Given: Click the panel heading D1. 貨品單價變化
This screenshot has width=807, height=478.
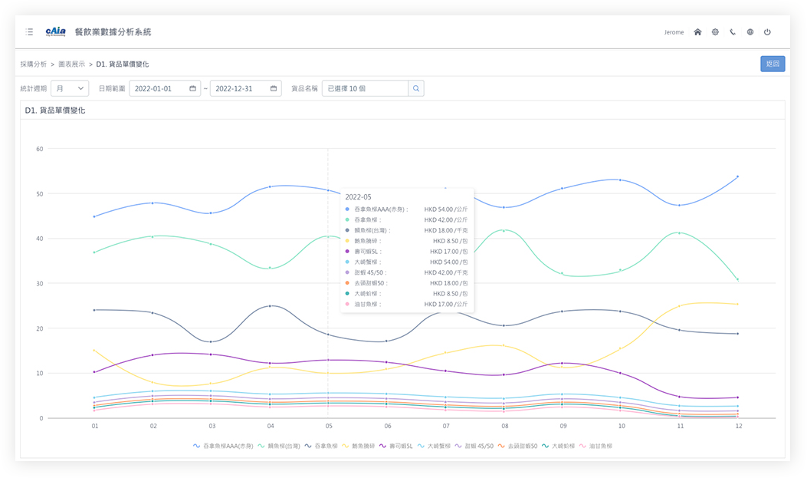Looking at the screenshot, I should click(x=55, y=110).
